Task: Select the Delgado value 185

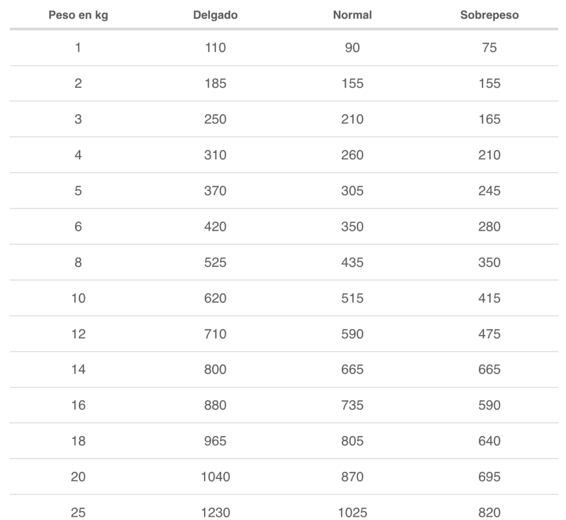Action: [x=216, y=83]
